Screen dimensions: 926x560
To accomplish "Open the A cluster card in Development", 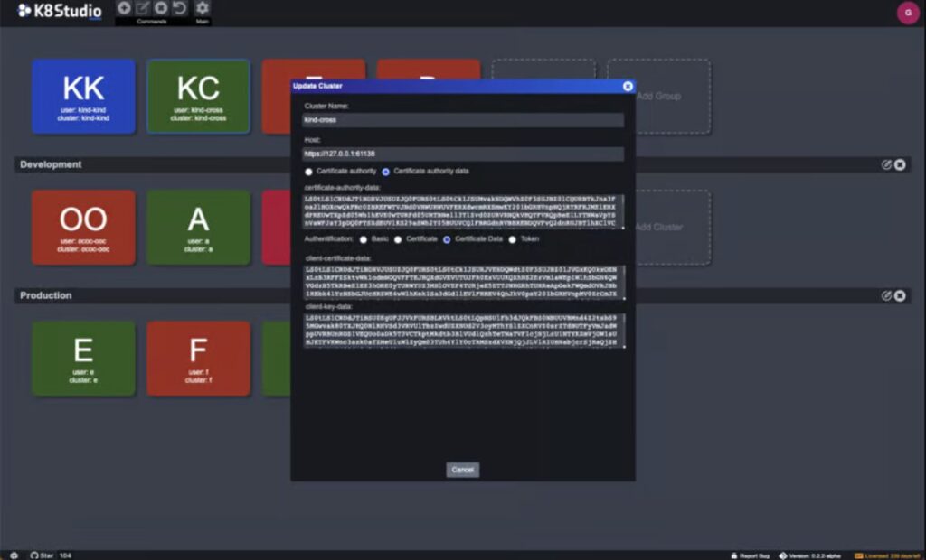I will [x=198, y=228].
